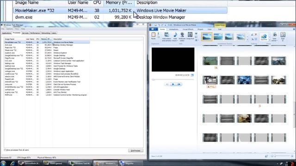The width and height of the screenshot is (296, 166).
Task: Select the second AutoMovie theme thumbnail
Action: click(x=218, y=36)
